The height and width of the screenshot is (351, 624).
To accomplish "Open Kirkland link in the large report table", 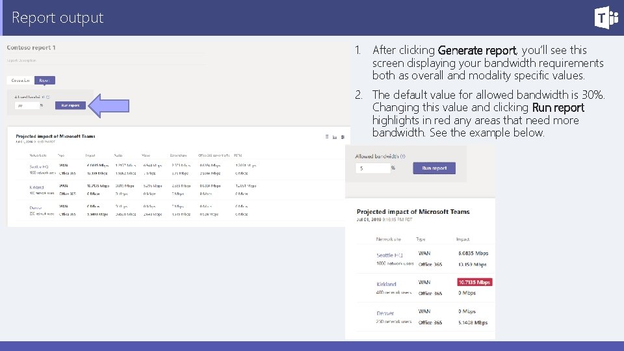I will [x=36, y=187].
